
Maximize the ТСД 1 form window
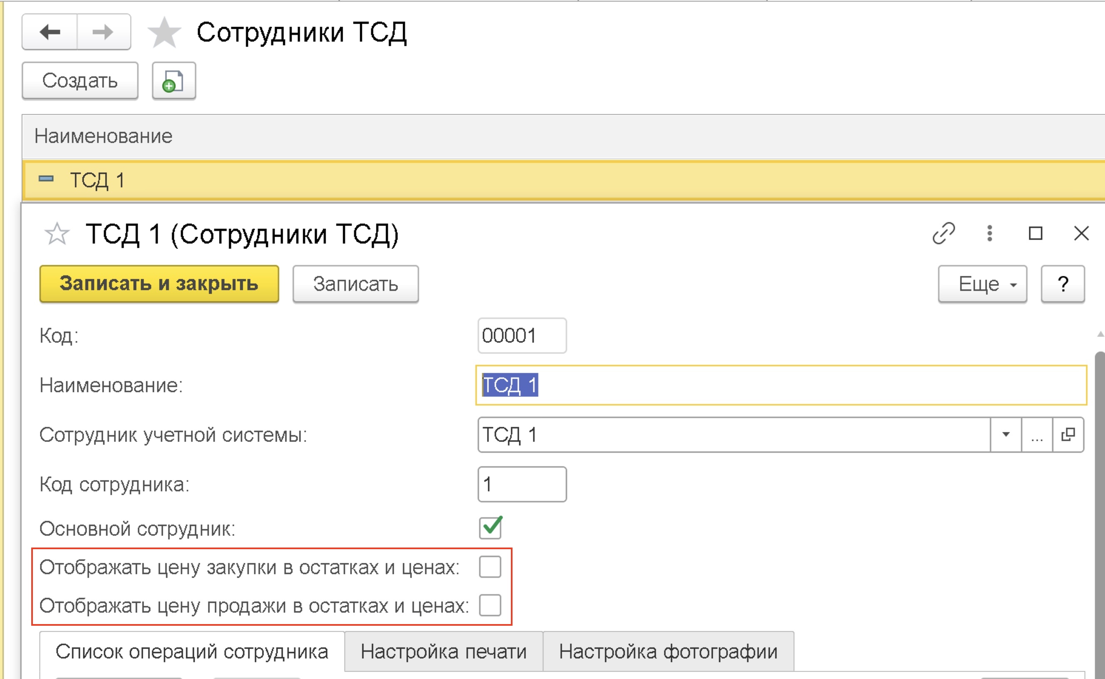click(x=1035, y=233)
